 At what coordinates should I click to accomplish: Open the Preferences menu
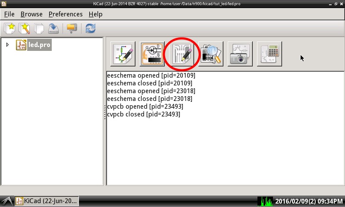(x=66, y=14)
